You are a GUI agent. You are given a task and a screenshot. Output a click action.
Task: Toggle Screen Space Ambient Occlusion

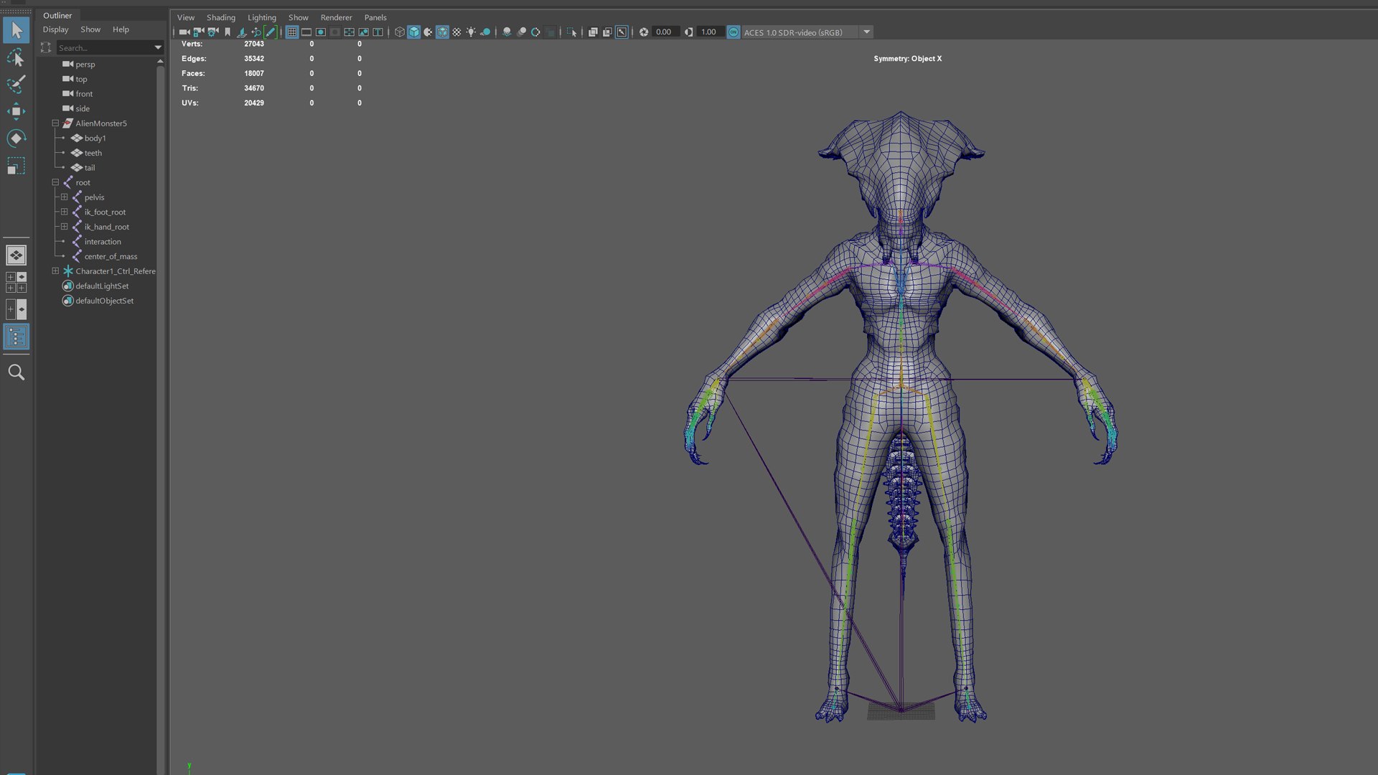click(507, 32)
